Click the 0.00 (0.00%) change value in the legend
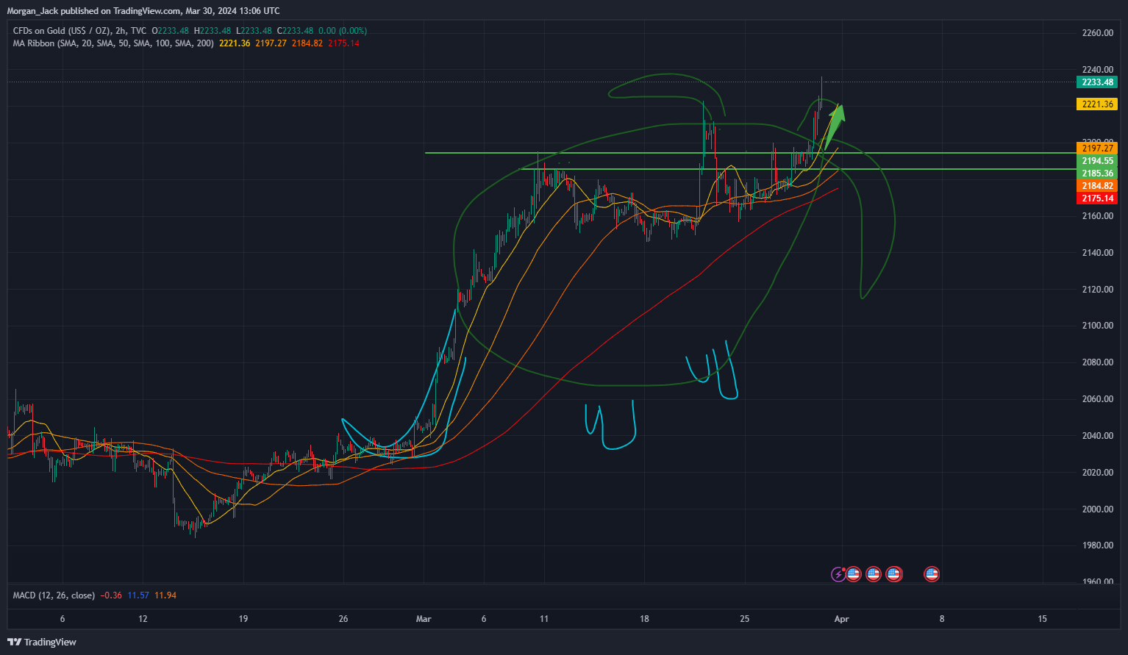The height and width of the screenshot is (655, 1128). coord(343,31)
